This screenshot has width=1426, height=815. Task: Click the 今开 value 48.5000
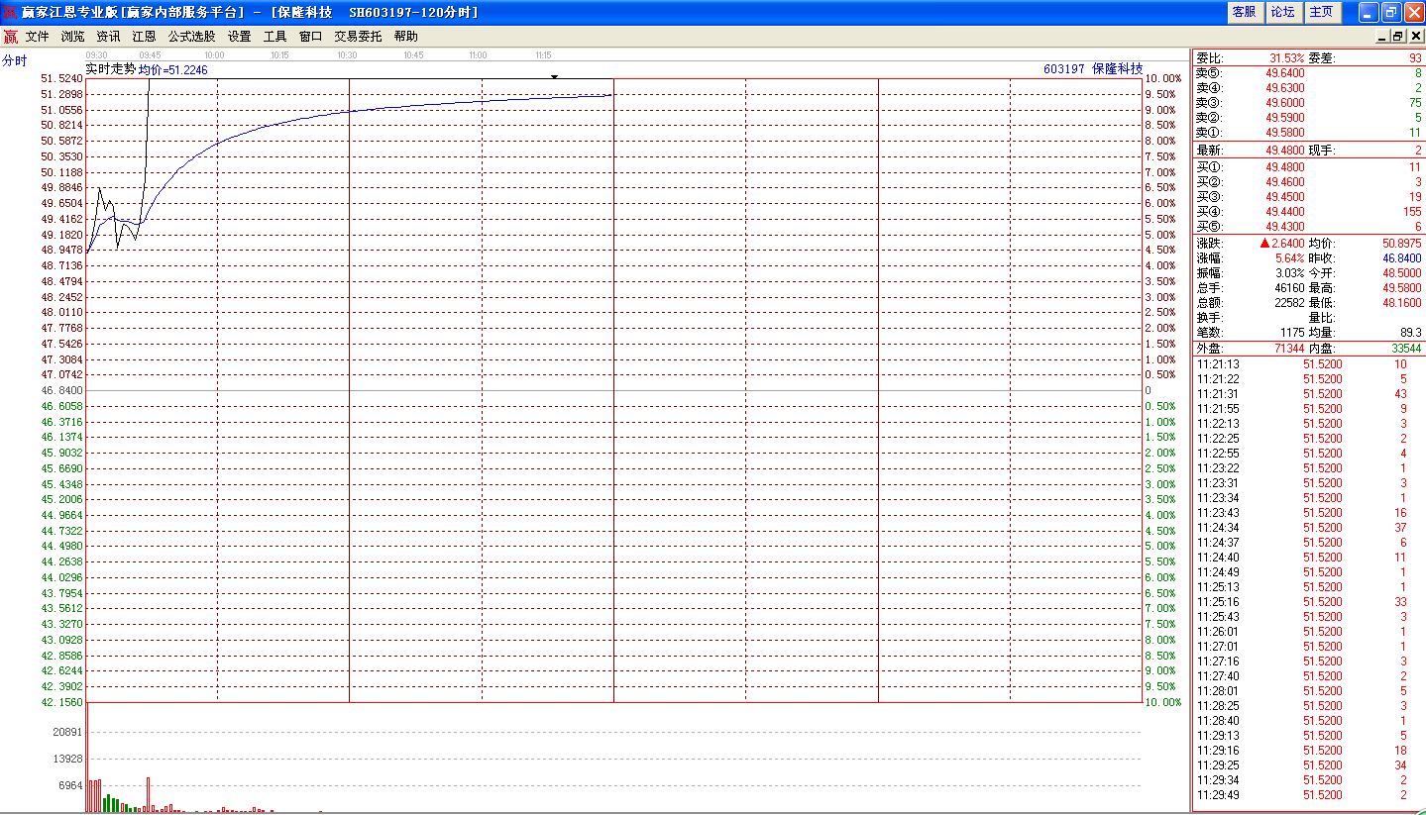point(1402,272)
